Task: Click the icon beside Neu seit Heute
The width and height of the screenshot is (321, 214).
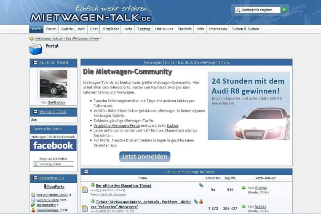Action: [33, 195]
